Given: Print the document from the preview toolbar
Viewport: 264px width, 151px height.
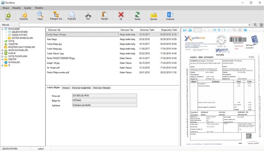Looking at the screenshot, I should click(190, 30).
